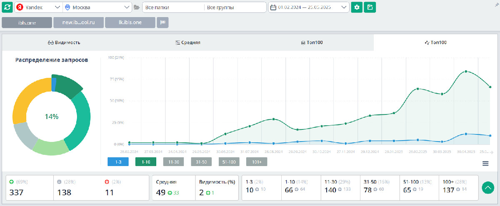Viewport: 500px width, 206px height.
Task: Click the green refresh data icon
Action: click(x=7, y=7)
